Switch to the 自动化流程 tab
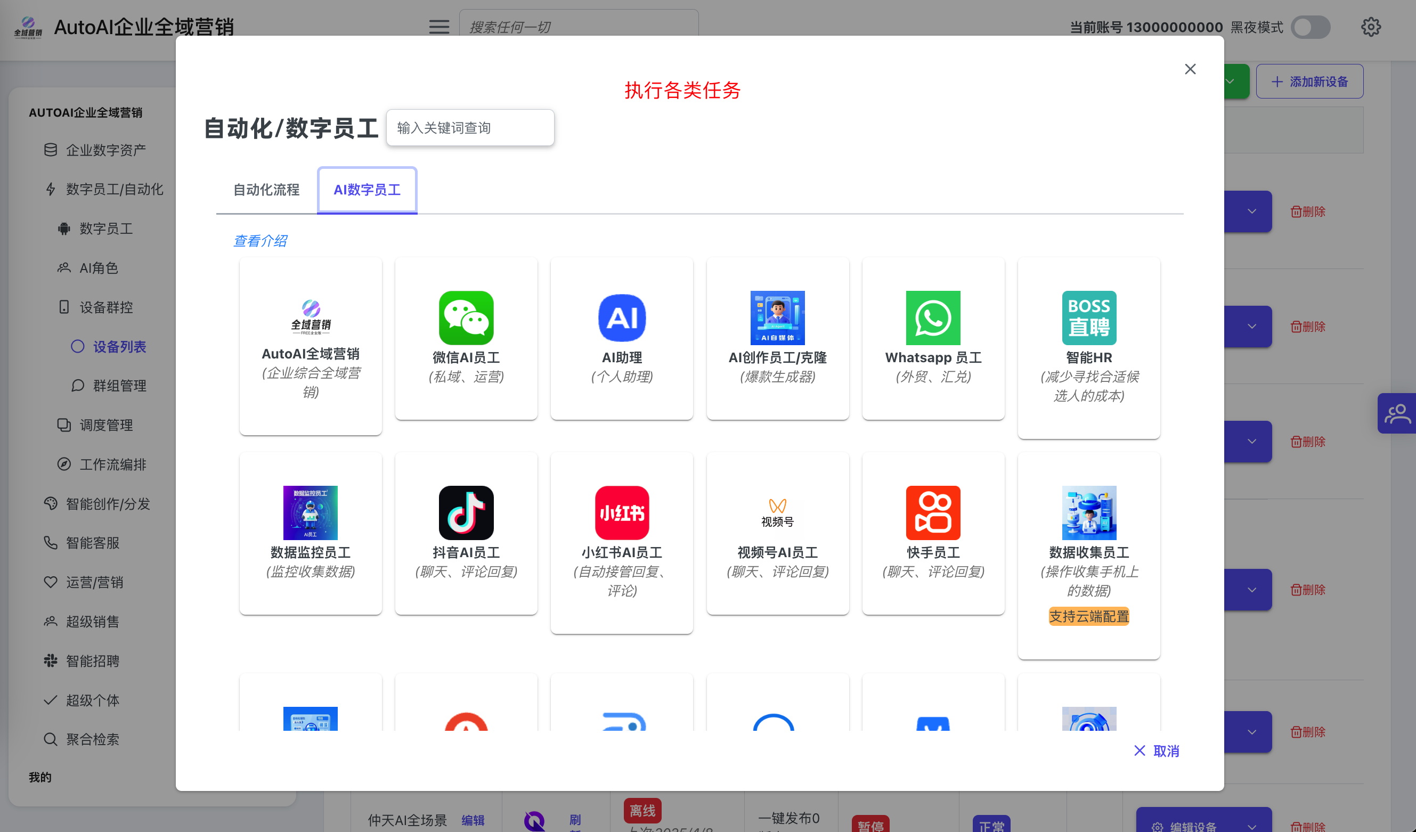1416x832 pixels. pyautogui.click(x=266, y=190)
